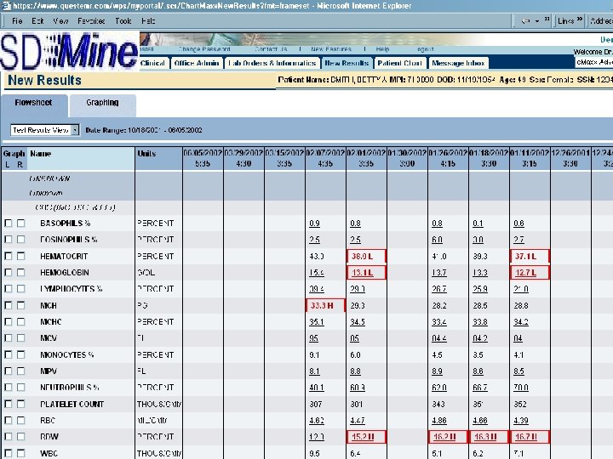
Task: Open the Links toolbar
Action: pyautogui.click(x=565, y=20)
